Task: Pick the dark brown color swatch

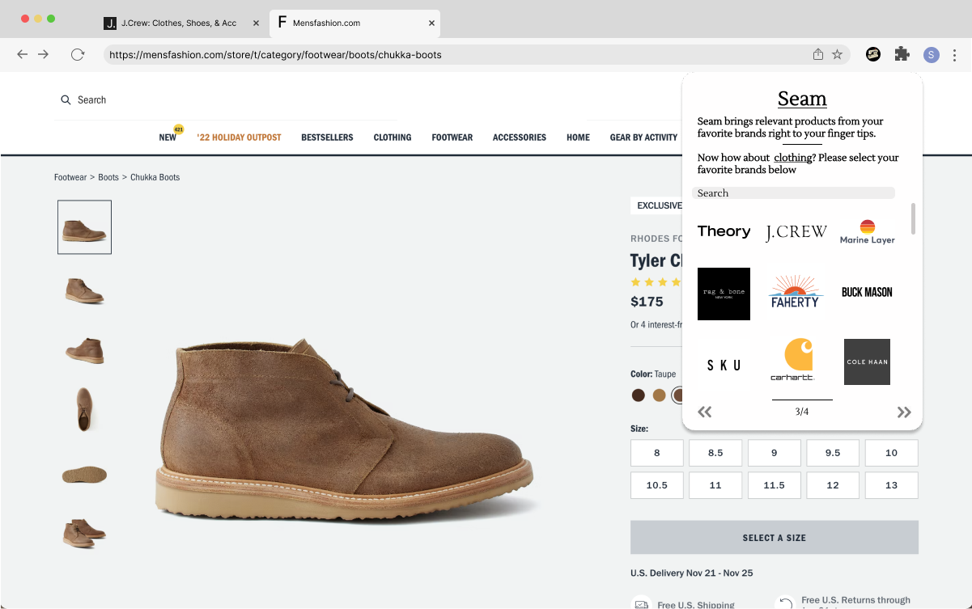Action: point(639,395)
